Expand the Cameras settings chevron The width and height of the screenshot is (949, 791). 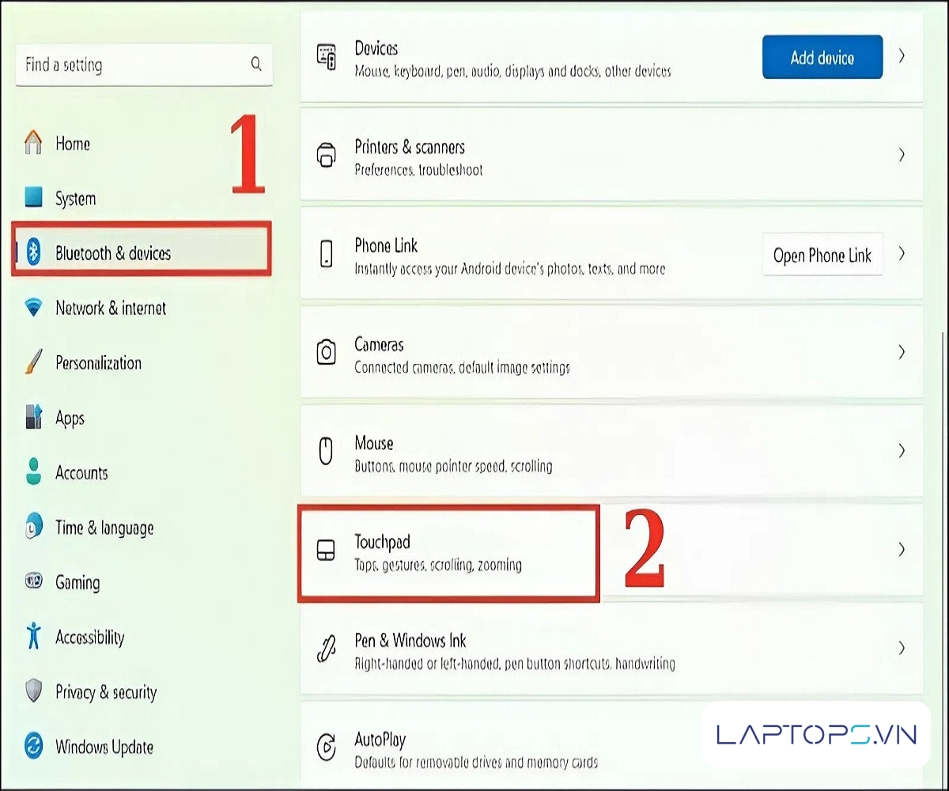click(901, 352)
